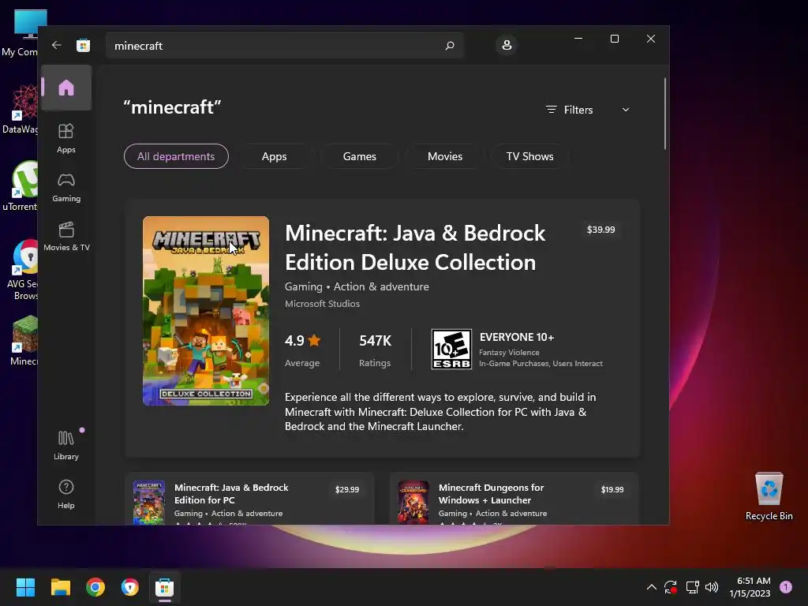Open the network tray icon

[692, 587]
